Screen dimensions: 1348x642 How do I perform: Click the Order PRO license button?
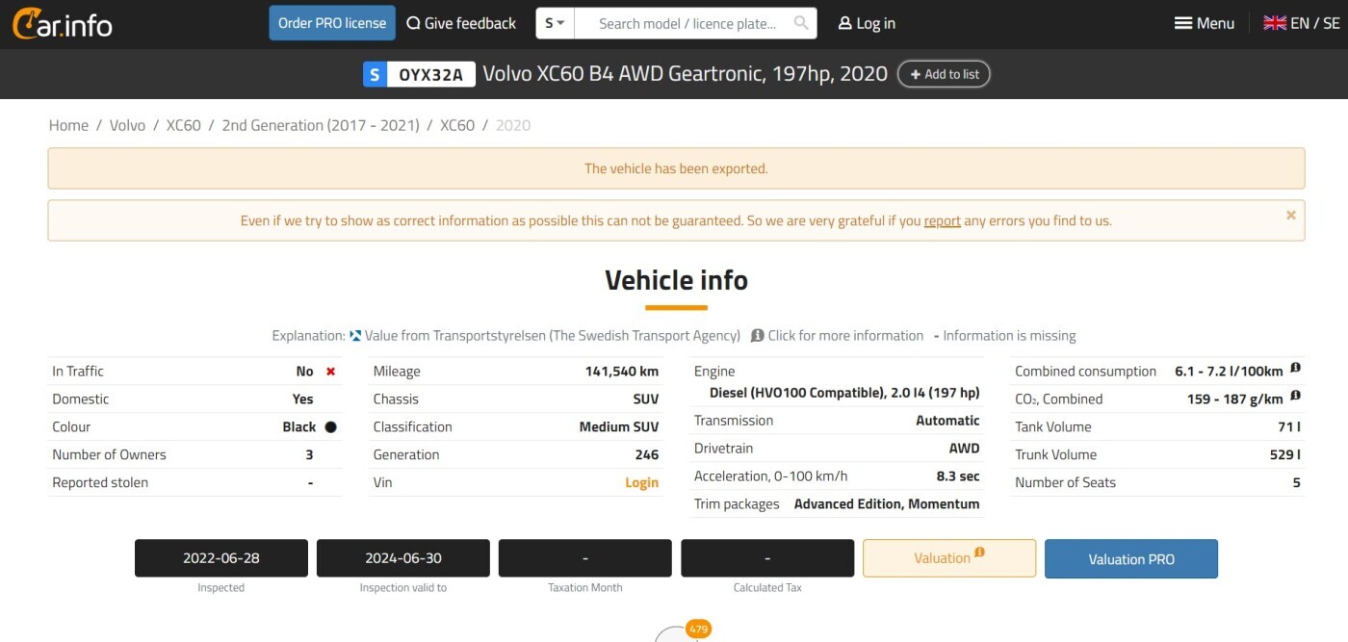pyautogui.click(x=332, y=23)
